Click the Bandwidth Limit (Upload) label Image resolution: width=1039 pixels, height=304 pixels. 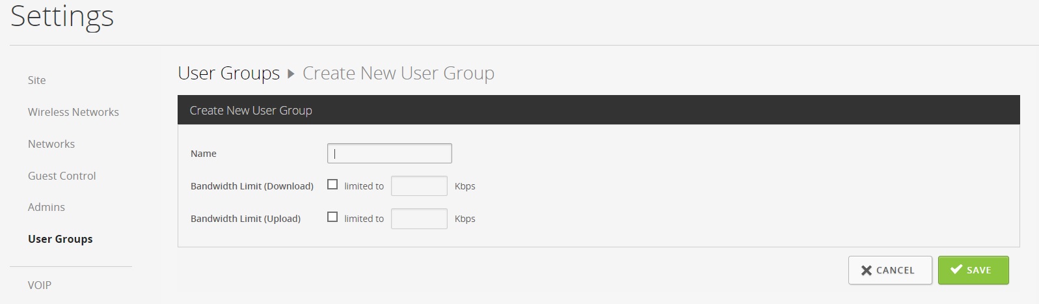coord(245,219)
